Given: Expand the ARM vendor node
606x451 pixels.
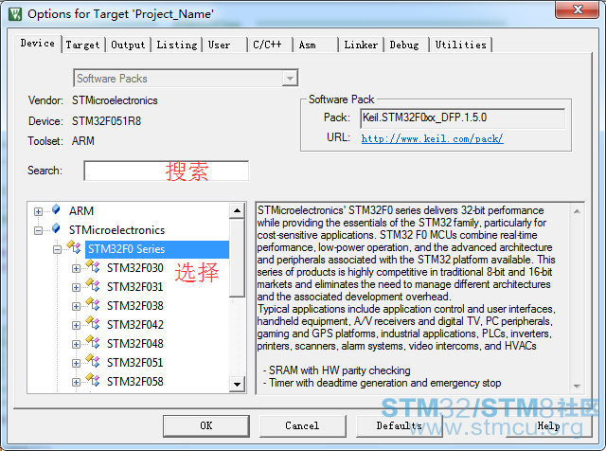Looking at the screenshot, I should [x=38, y=211].
